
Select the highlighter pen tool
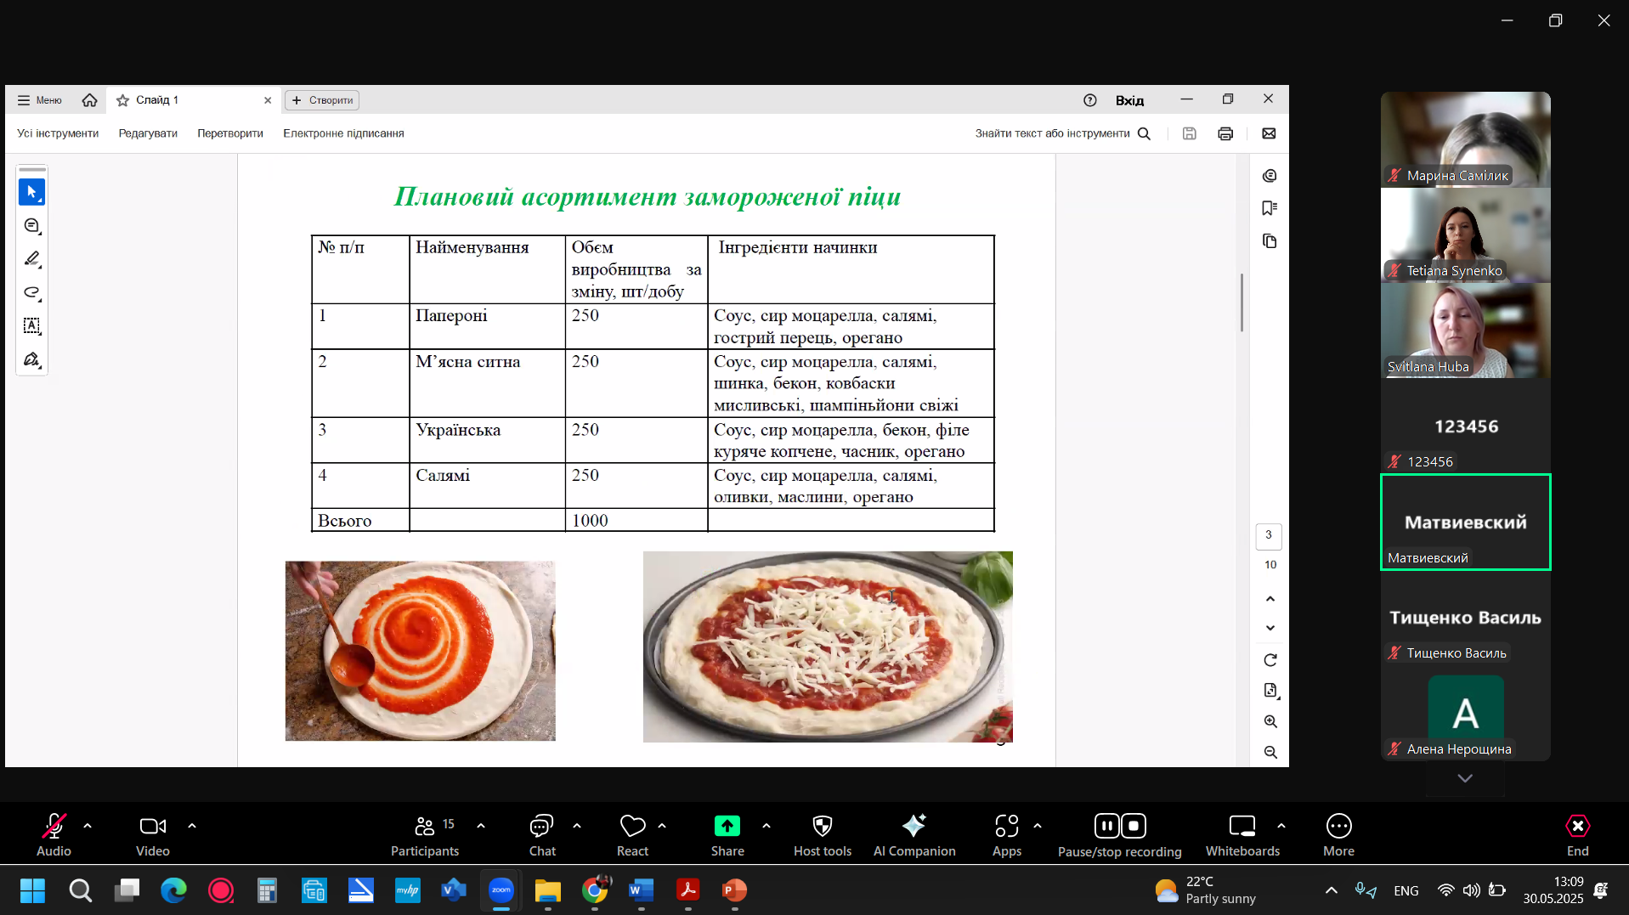pyautogui.click(x=31, y=259)
